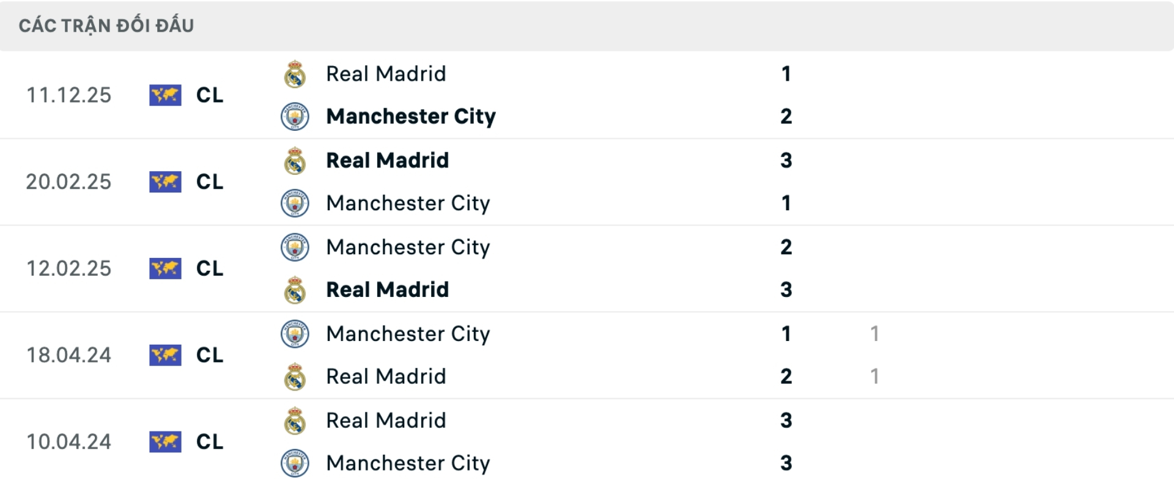Select the CL competition icon next to 18.04.24
The height and width of the screenshot is (484, 1174).
pos(165,355)
